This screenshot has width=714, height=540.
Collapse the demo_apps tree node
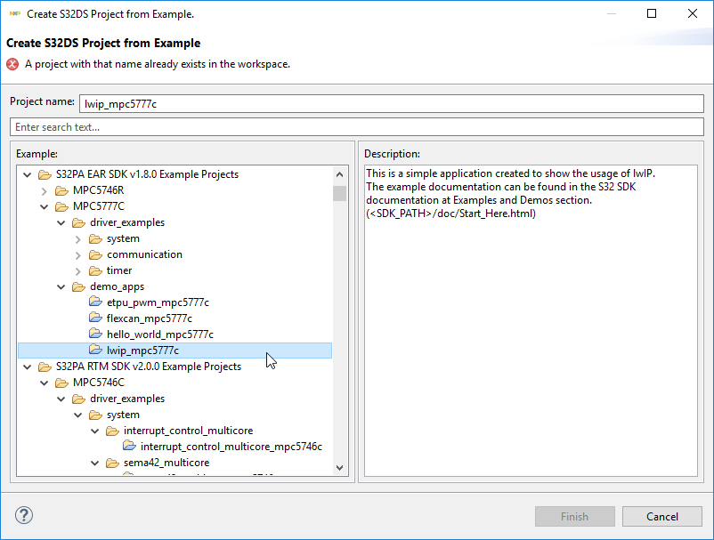[x=61, y=286]
